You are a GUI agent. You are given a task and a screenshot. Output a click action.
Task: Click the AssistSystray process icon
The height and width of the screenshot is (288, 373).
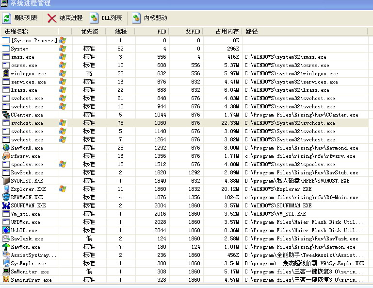(6, 255)
